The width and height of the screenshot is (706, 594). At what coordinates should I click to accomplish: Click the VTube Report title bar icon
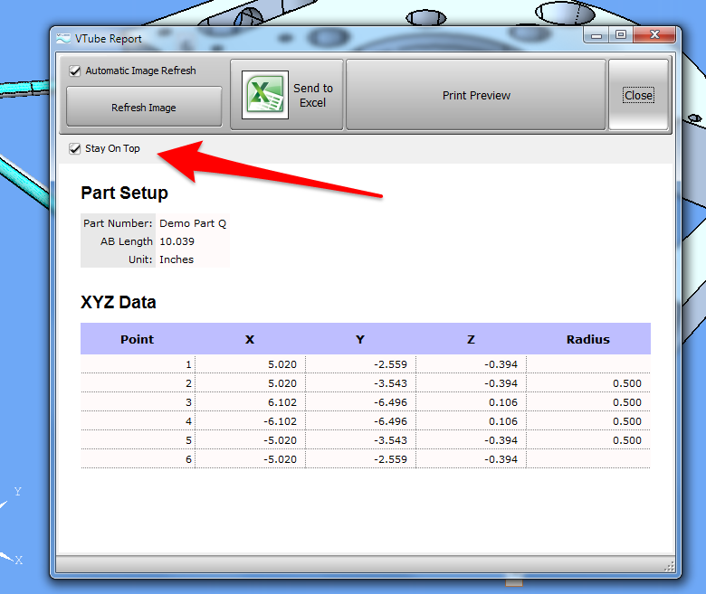pyautogui.click(x=63, y=38)
